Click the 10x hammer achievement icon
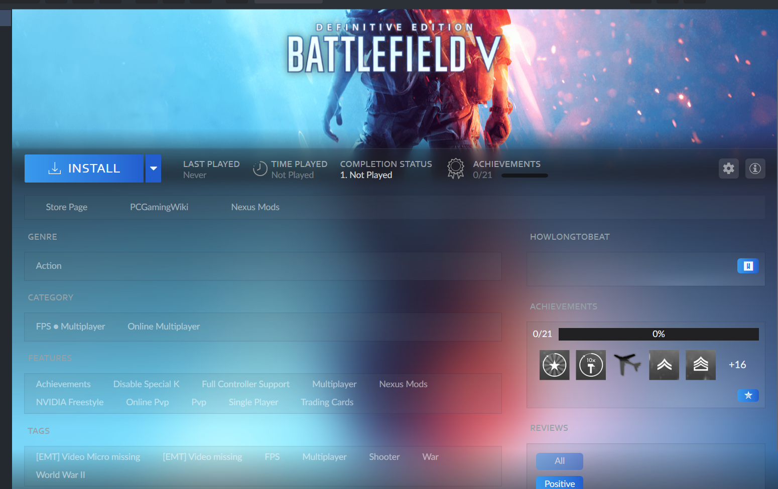 (x=590, y=365)
